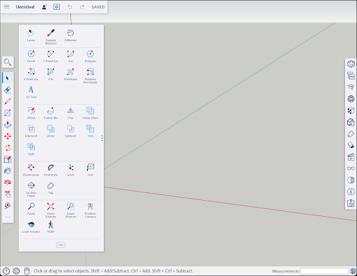Image resolution: width=357 pixels, height=276 pixels.
Task: Select the Intersect solid tool
Action: click(x=31, y=131)
